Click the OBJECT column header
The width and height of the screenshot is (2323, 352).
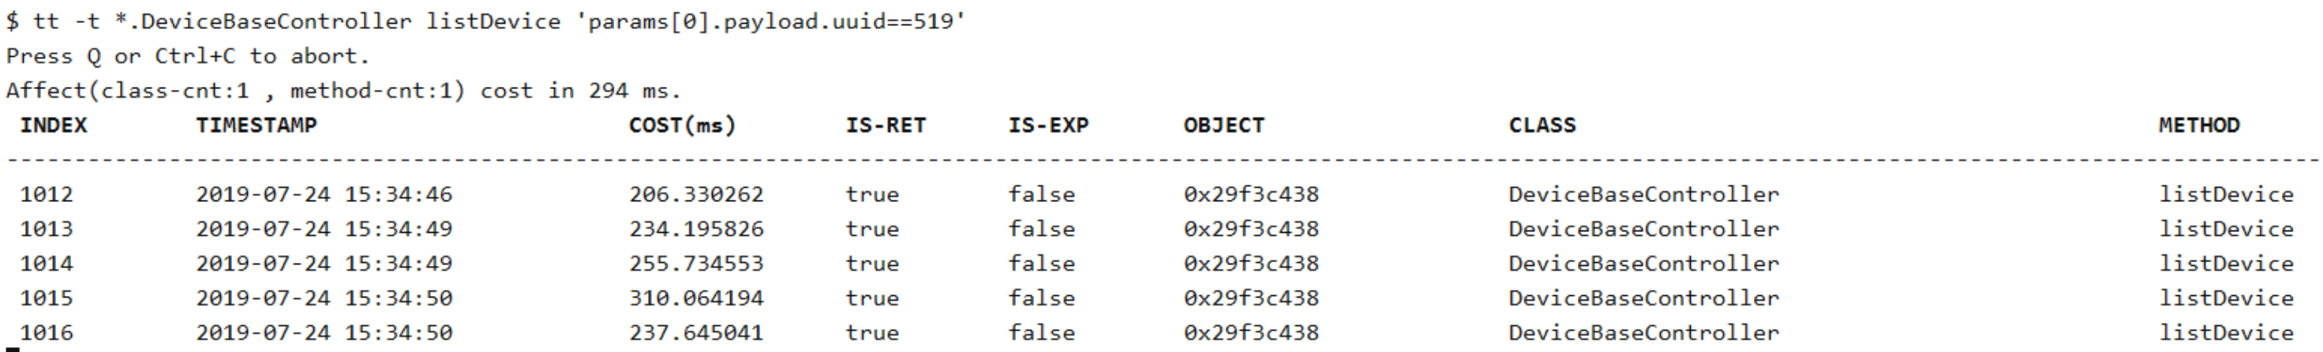[x=1223, y=125]
